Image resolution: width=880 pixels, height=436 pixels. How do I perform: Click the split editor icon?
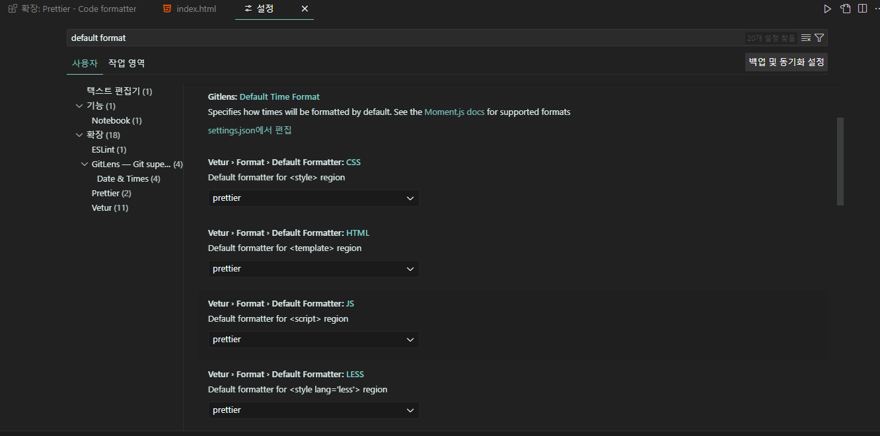click(862, 9)
